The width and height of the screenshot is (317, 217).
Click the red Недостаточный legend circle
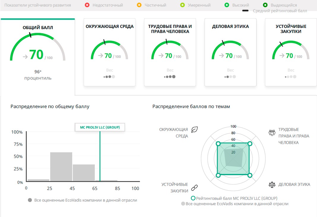87,5
